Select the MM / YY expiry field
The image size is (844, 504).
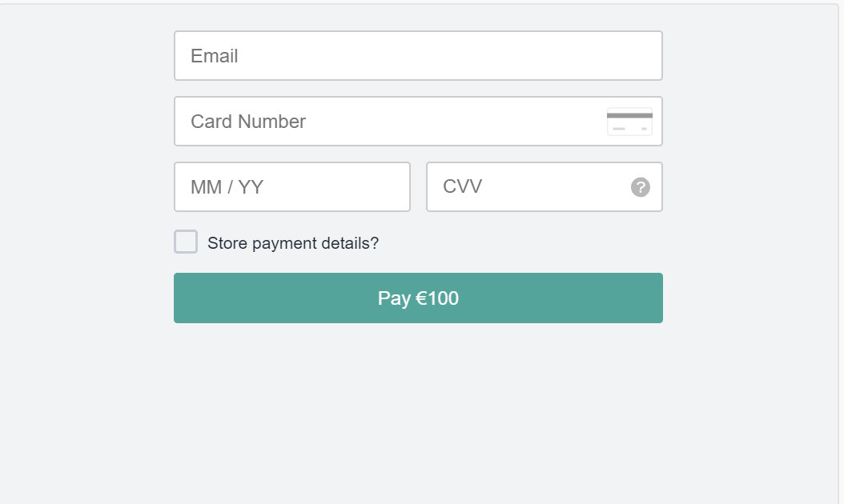(292, 187)
